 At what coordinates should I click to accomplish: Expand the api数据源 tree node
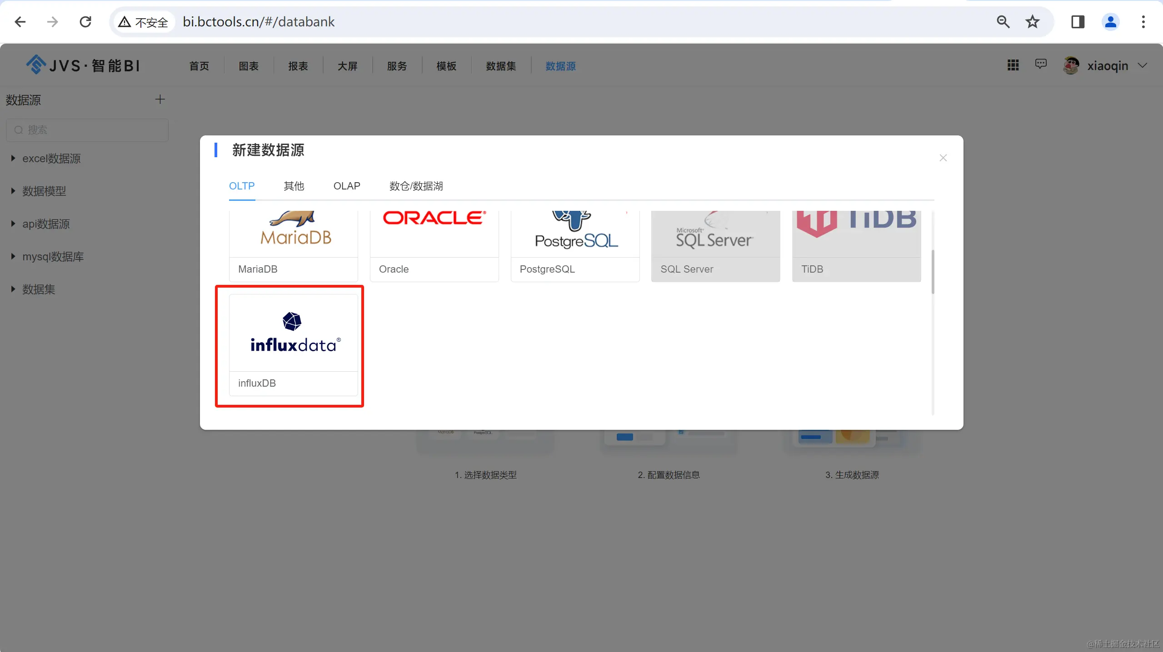[x=13, y=224]
